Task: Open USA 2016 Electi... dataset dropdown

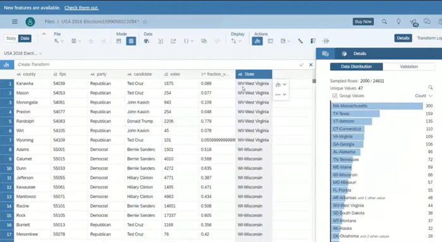Action: [23, 53]
